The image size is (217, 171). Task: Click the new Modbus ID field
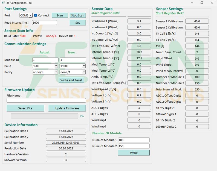pos(73,60)
